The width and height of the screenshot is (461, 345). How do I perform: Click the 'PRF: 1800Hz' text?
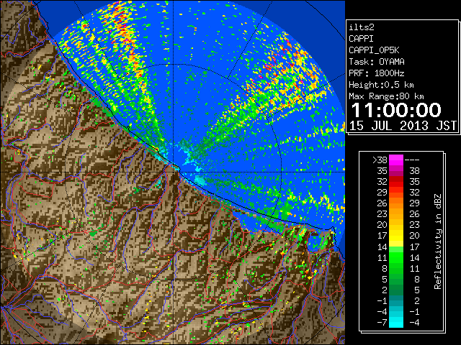[x=377, y=73]
